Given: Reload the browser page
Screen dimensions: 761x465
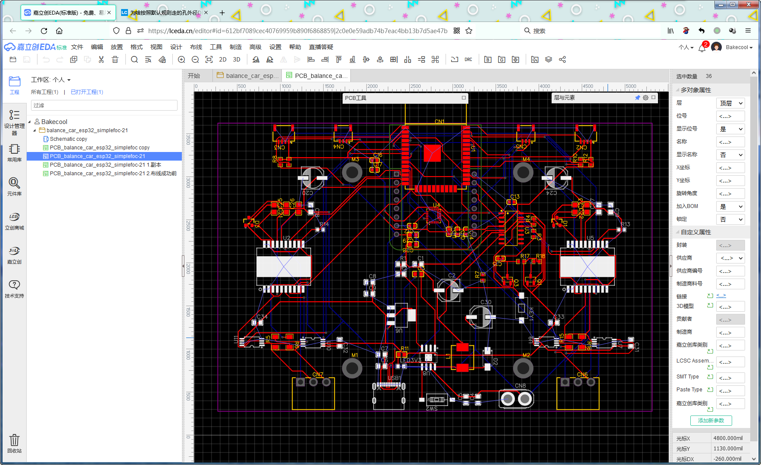Looking at the screenshot, I should (x=44, y=31).
